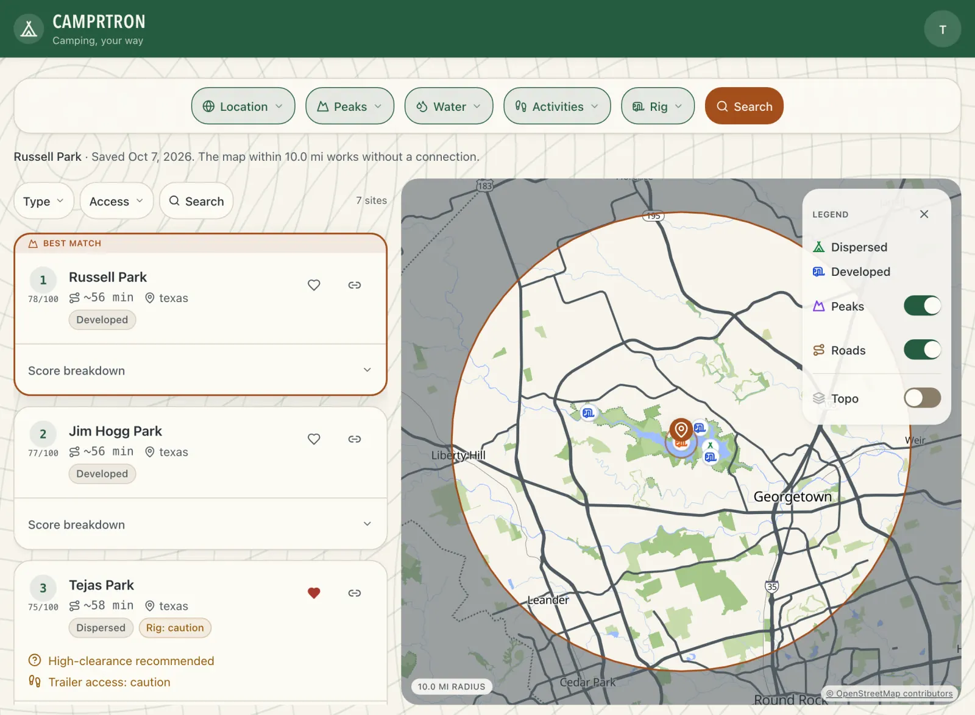Open the Peaks filter dropdown
This screenshot has height=715, width=975.
(350, 106)
